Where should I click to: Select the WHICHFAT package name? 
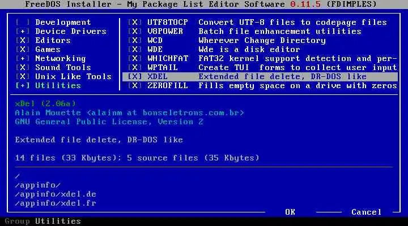(168, 59)
